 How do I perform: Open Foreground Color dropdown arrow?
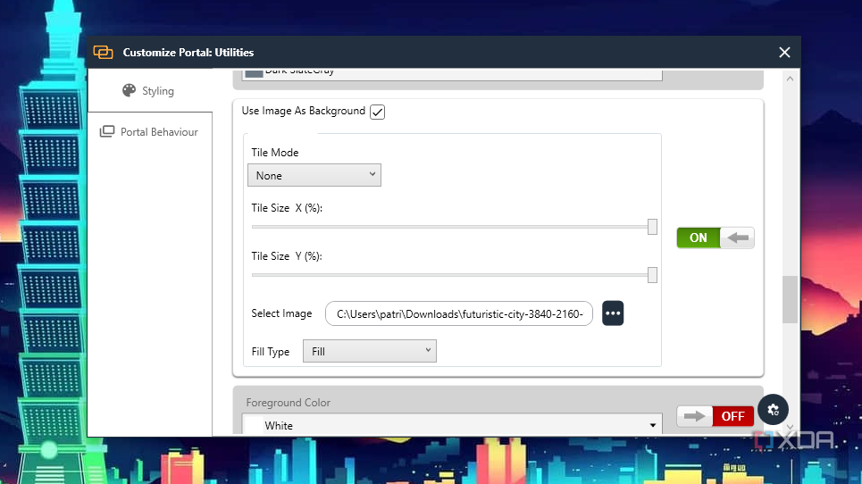click(x=654, y=426)
